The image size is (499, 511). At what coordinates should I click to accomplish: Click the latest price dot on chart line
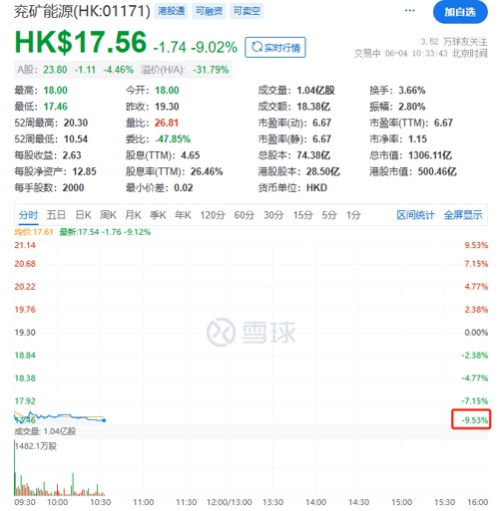point(104,420)
